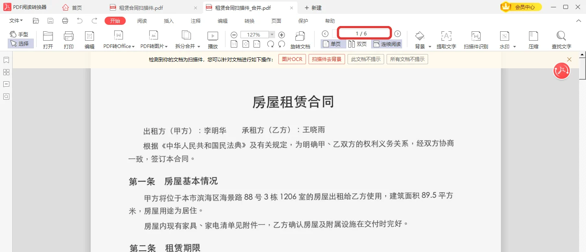The image size is (586, 252).
Task: Open 会员中心 membership center
Action: click(x=521, y=7)
